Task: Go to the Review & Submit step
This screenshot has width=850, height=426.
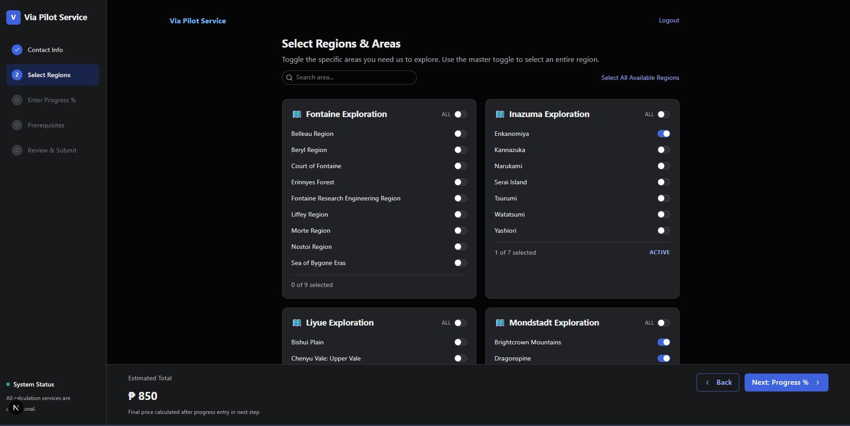Action: (52, 150)
